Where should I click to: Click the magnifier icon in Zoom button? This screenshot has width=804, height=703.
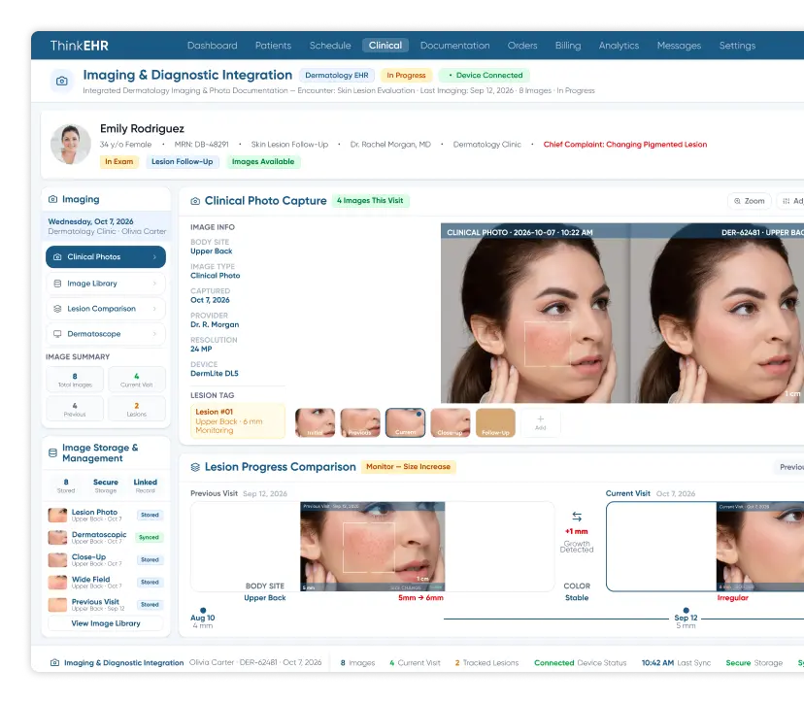pyautogui.click(x=737, y=201)
